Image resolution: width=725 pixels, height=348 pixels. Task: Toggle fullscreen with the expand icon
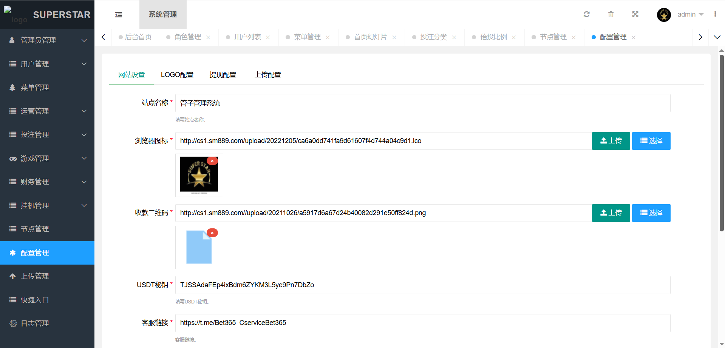635,14
